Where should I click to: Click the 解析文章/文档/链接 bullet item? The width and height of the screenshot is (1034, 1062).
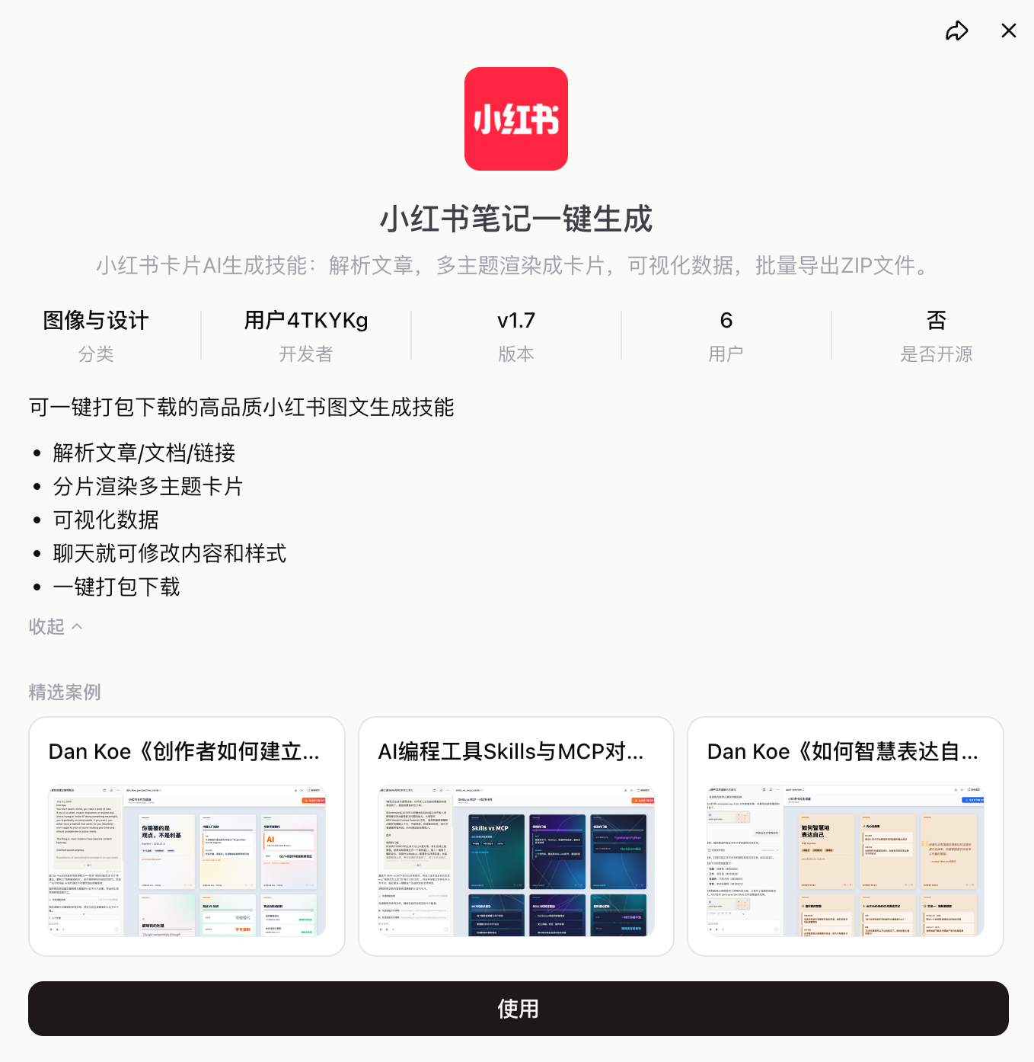tap(144, 453)
